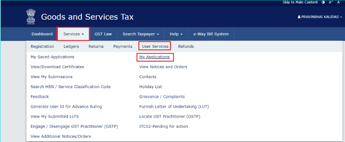
Task: Open View My Submitted LUTs
Action: point(55,116)
